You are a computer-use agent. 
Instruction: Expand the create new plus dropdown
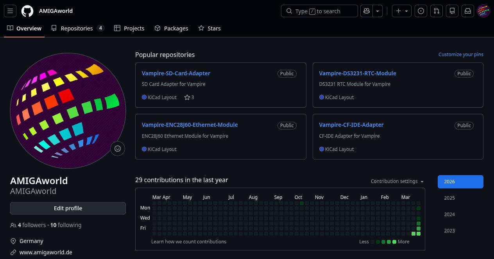[402, 11]
